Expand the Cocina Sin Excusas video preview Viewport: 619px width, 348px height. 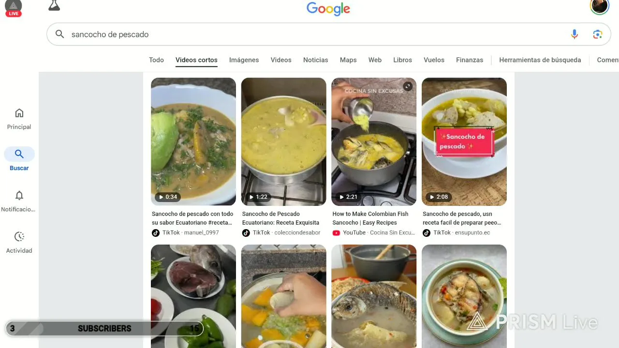[x=408, y=87]
